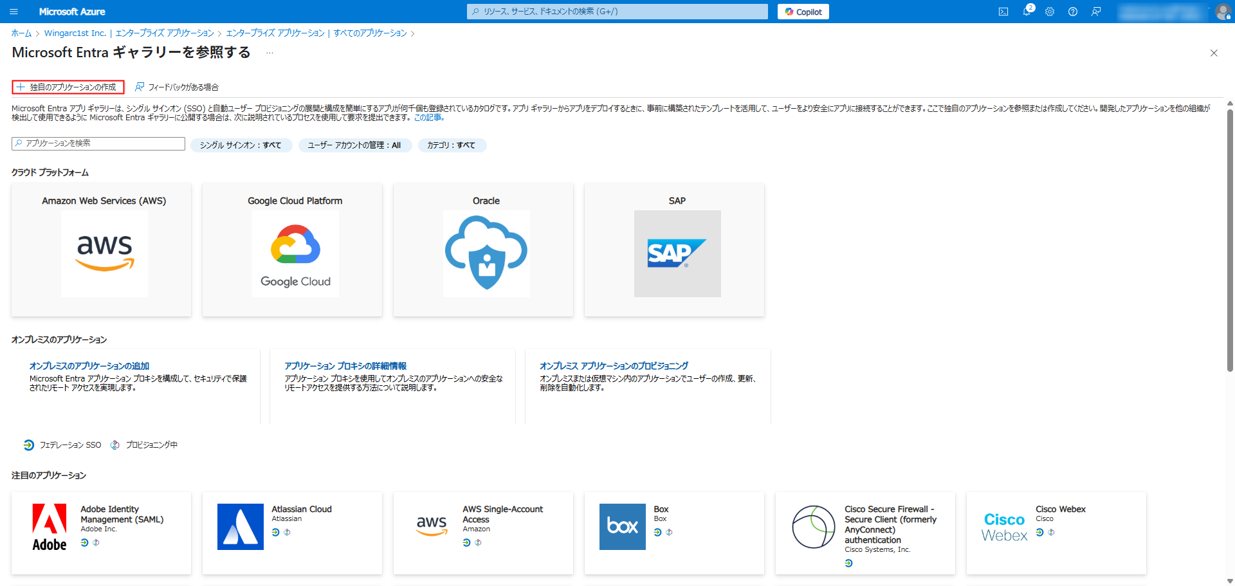
Task: Click the Microsoft Azure logo text
Action: click(x=72, y=12)
